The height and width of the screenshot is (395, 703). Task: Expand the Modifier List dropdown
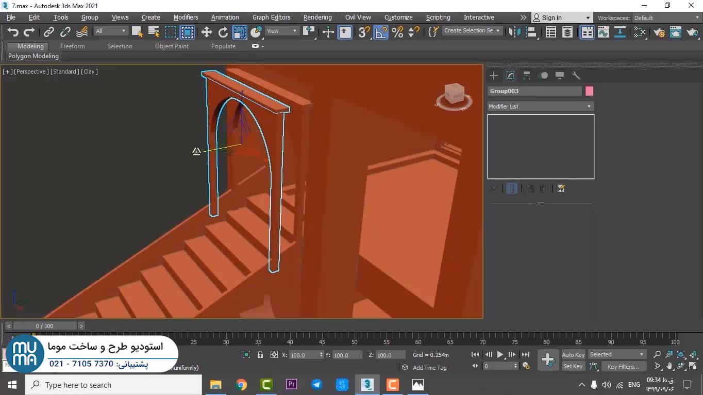tap(540, 106)
